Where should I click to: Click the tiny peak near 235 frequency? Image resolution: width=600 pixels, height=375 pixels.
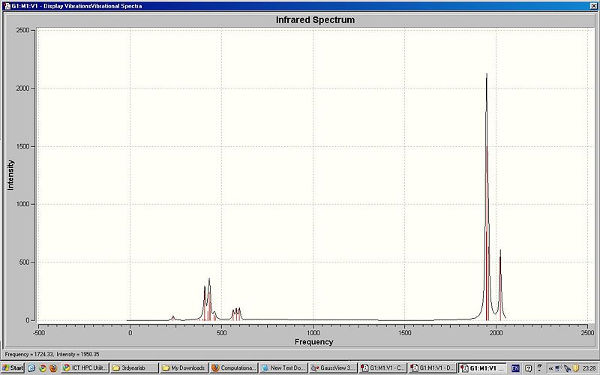coord(173,318)
